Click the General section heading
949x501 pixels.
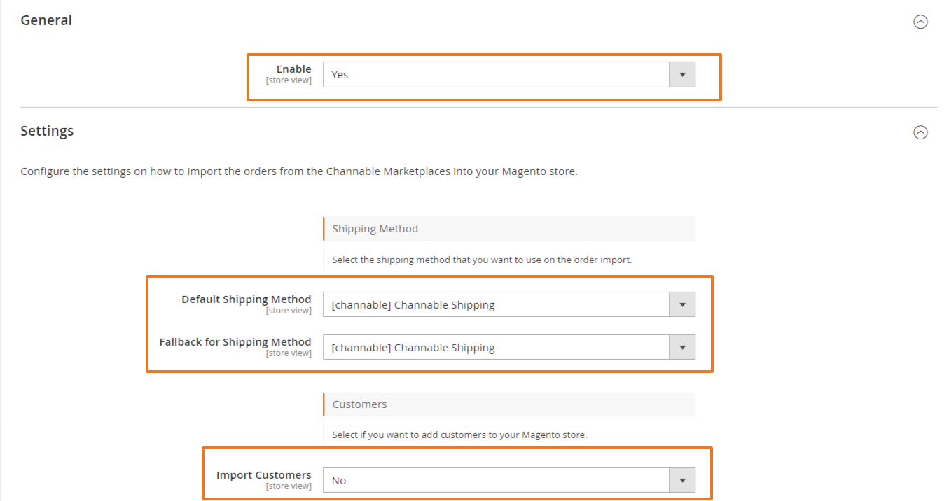click(46, 20)
